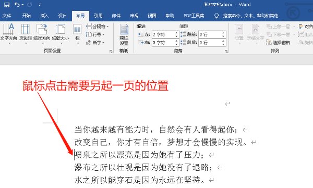Click the 段前 0 行 field
The height and width of the screenshot is (188, 313).
[x=210, y=34]
